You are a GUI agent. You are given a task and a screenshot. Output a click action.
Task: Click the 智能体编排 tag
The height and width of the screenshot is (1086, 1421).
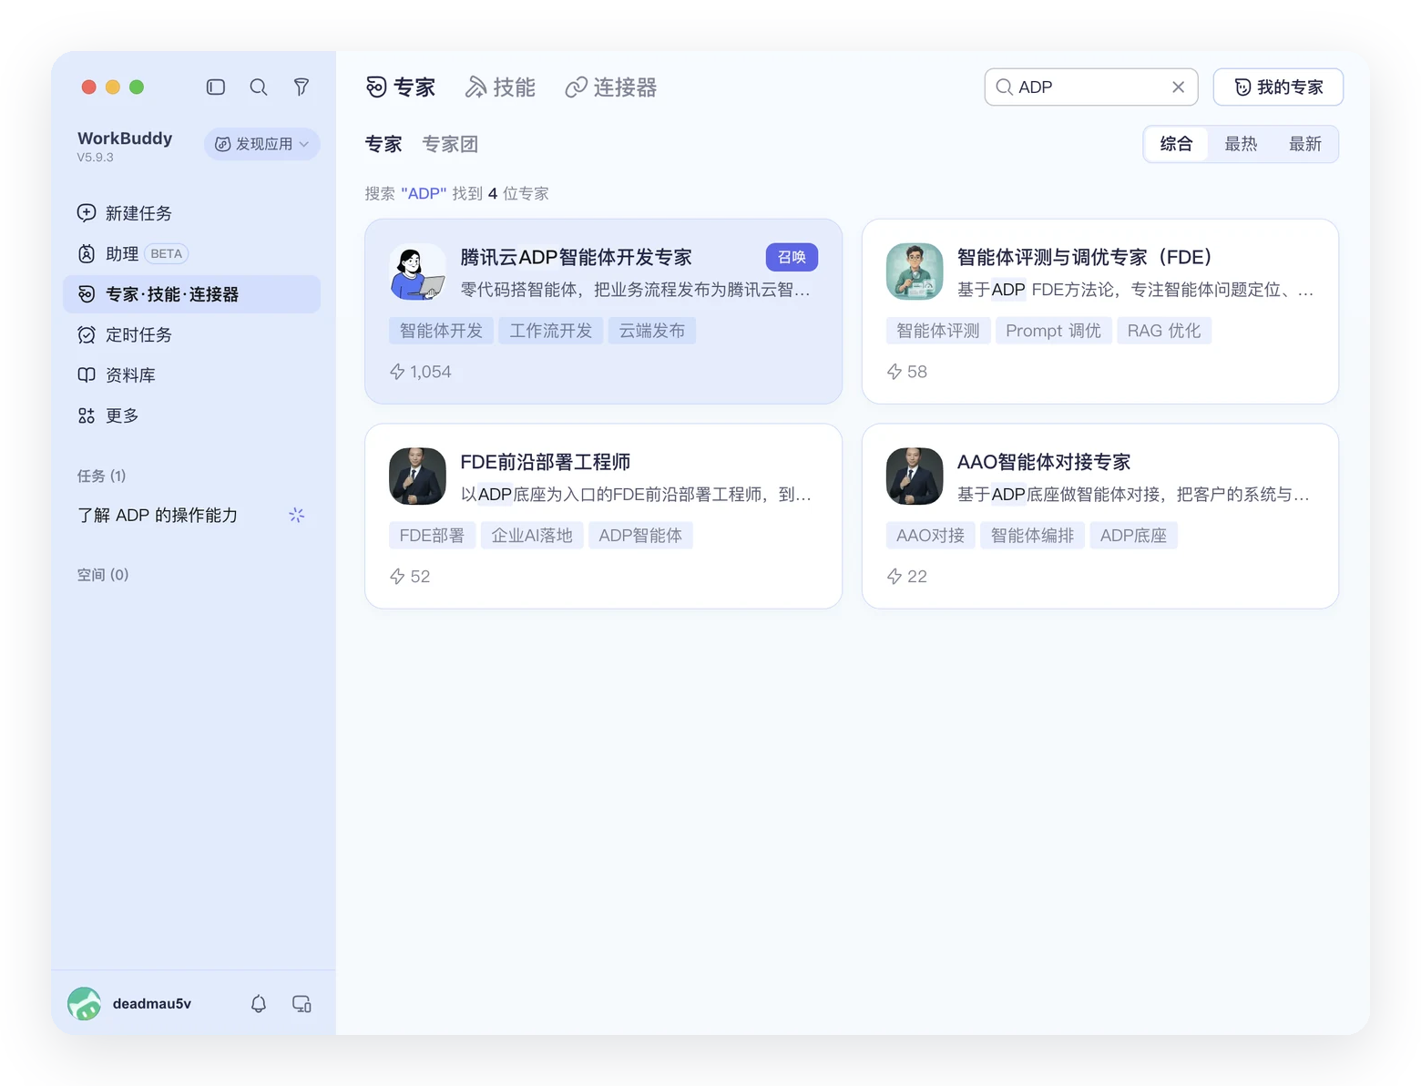coord(1032,536)
